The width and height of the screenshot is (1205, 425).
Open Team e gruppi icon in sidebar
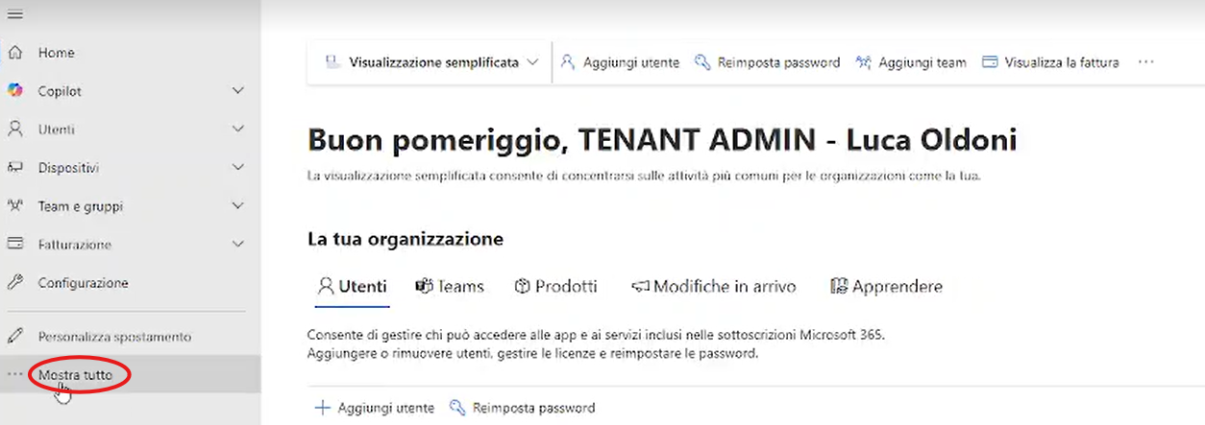[15, 206]
